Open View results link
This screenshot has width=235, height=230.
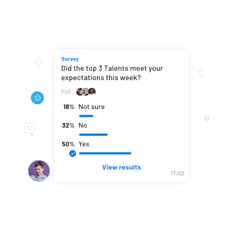[x=121, y=167]
